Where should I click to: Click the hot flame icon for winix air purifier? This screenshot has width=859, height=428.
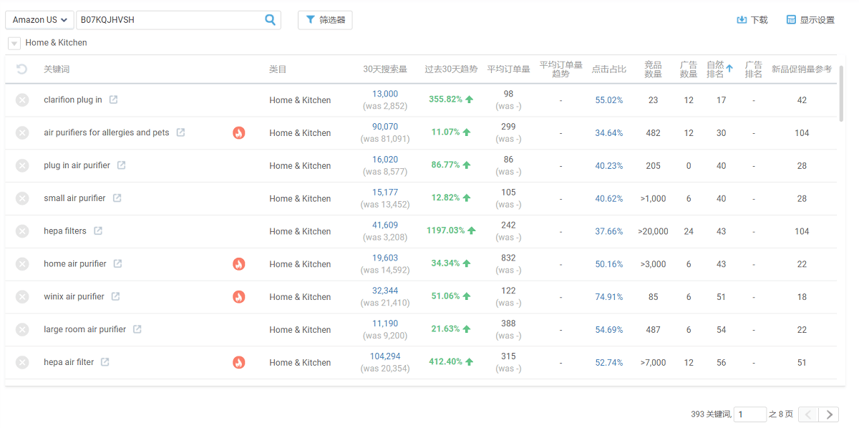[x=239, y=297]
